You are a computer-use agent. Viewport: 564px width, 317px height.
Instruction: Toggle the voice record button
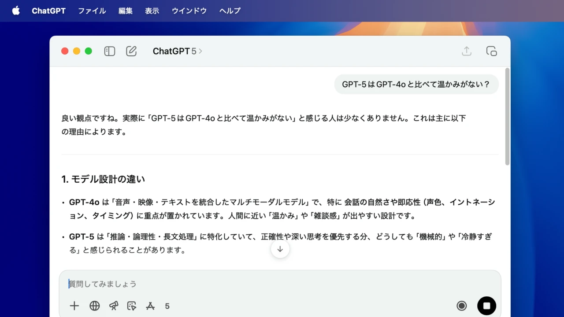(x=461, y=306)
